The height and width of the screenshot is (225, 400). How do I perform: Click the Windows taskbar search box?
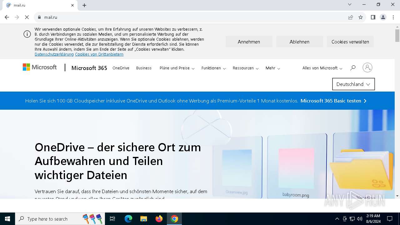pyautogui.click(x=60, y=219)
